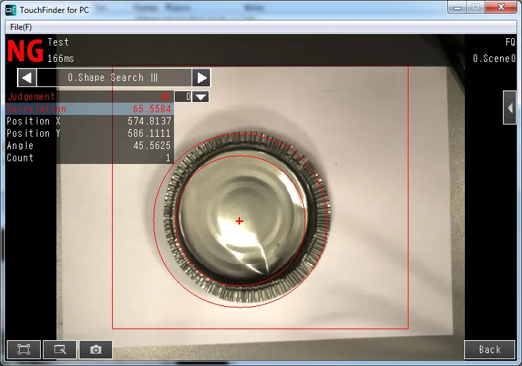Select the Position Y result row
This screenshot has height=366, width=522.
88,133
